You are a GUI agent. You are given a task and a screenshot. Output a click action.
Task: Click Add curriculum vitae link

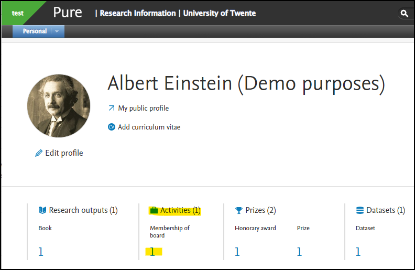(149, 127)
